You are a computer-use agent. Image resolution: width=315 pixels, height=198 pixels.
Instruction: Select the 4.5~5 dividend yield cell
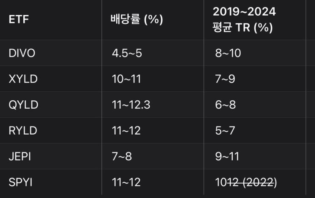pos(127,53)
